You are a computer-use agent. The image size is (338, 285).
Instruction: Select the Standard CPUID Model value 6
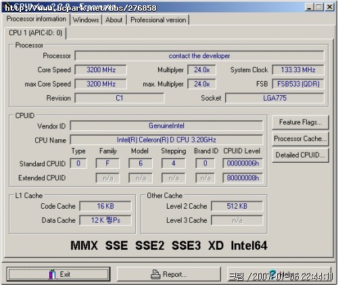(141, 163)
